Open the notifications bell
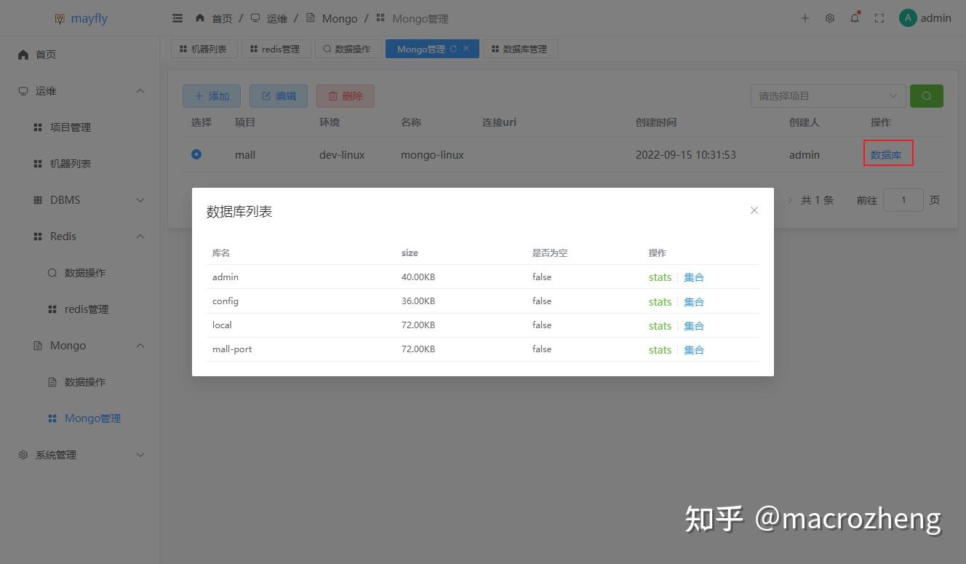 [855, 17]
